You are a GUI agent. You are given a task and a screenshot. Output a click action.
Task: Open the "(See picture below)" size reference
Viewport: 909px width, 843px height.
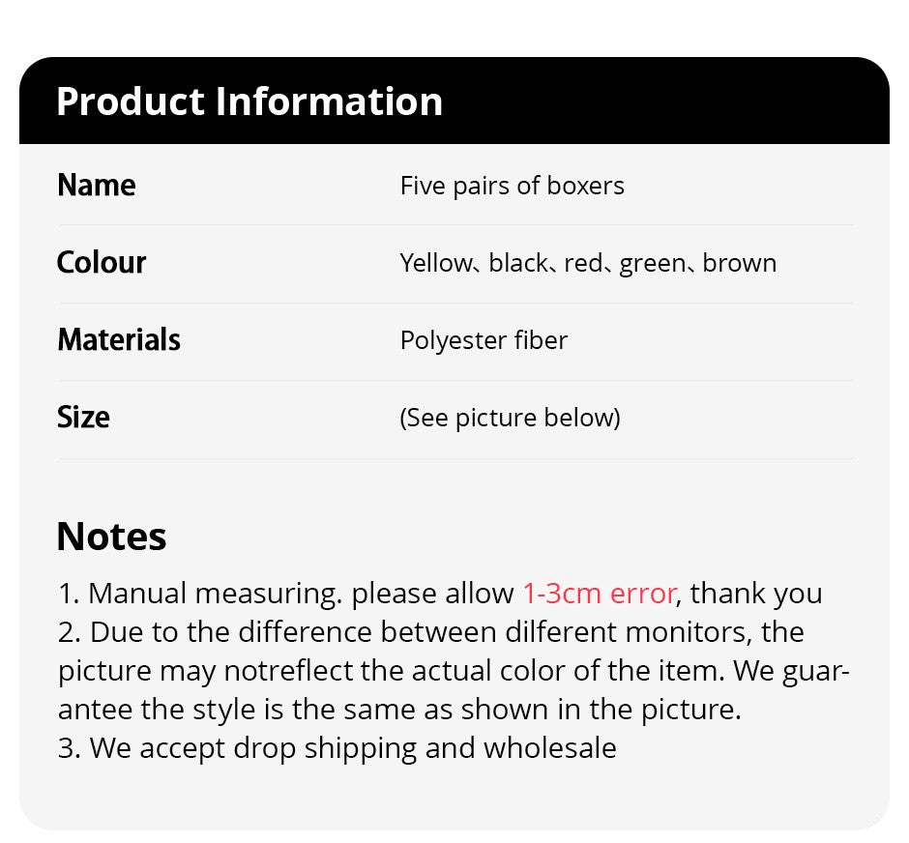510,418
